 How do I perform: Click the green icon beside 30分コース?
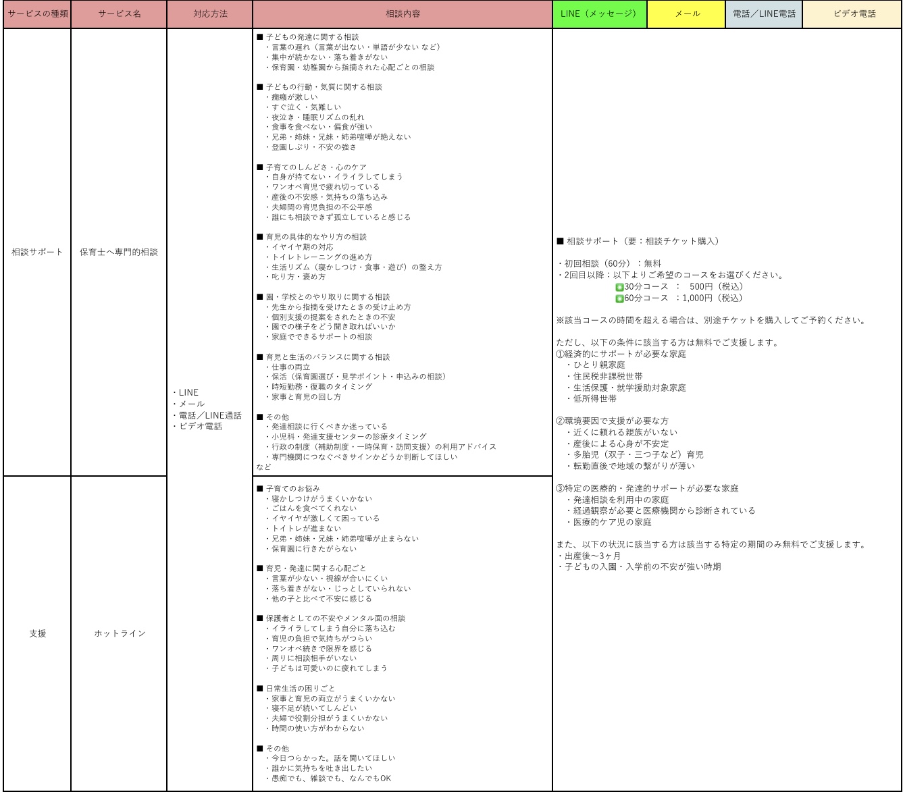619,287
